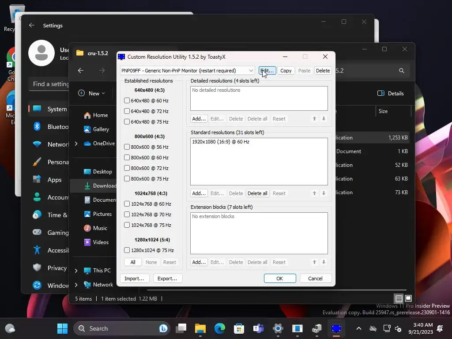The width and height of the screenshot is (452, 339).
Task: Enable 1280x1024 @ 75 Hz checkbox
Action: click(127, 250)
